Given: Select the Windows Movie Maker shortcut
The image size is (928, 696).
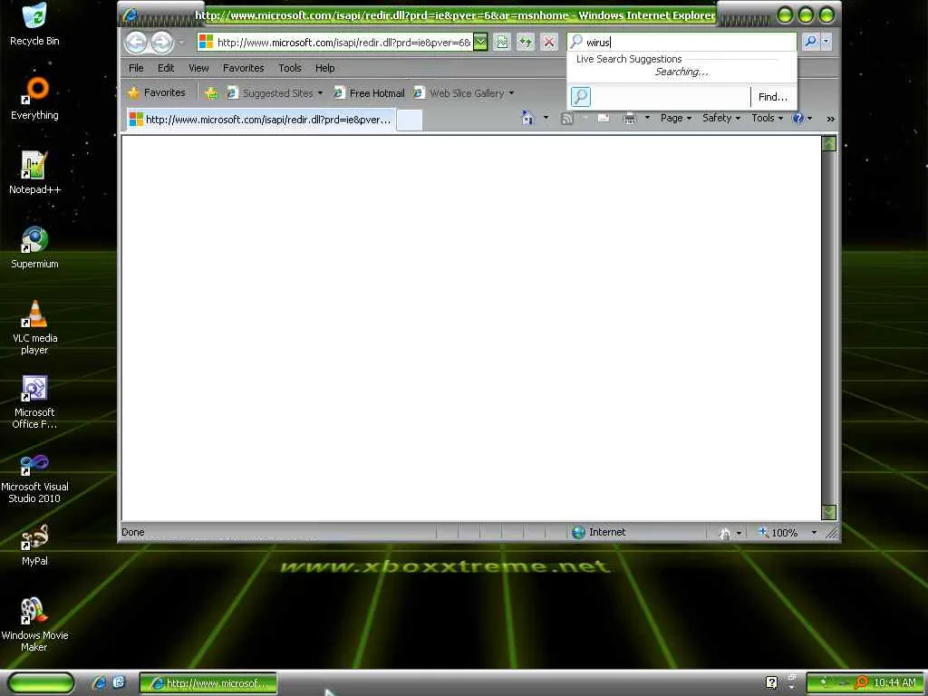Looking at the screenshot, I should coord(34,625).
